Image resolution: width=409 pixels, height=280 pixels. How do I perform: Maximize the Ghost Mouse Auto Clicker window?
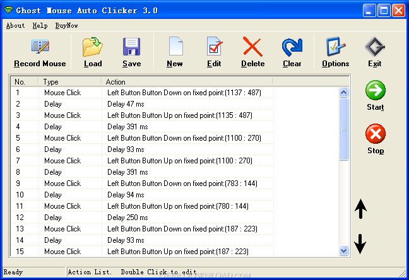click(x=384, y=11)
